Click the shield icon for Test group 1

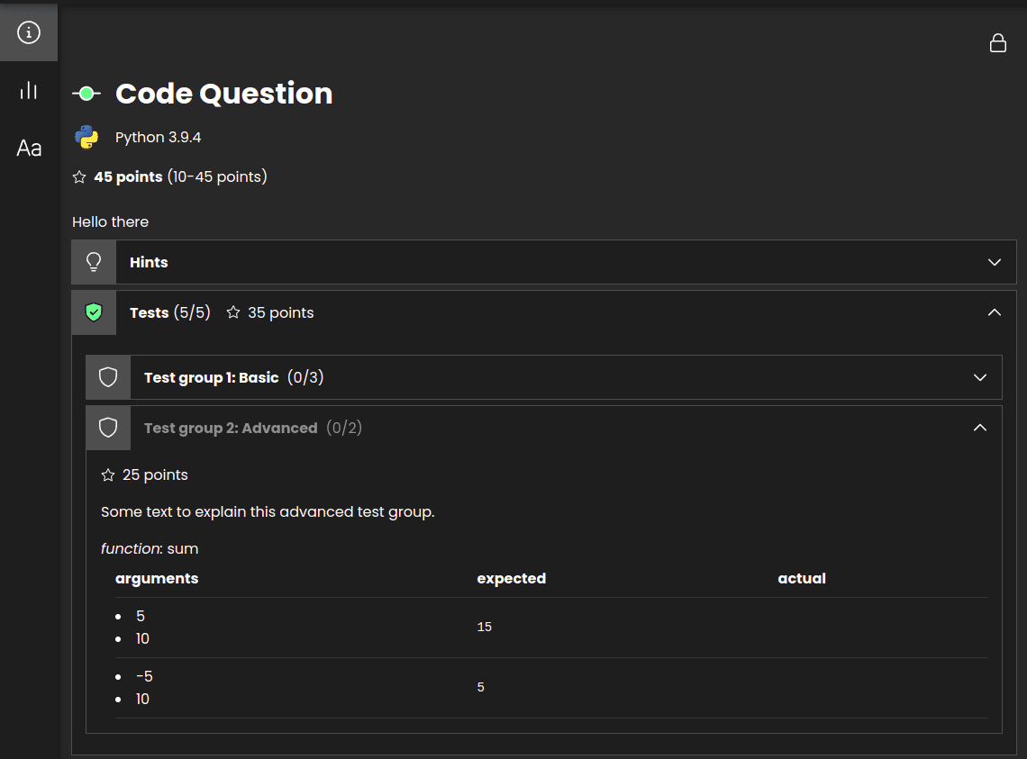pyautogui.click(x=108, y=376)
